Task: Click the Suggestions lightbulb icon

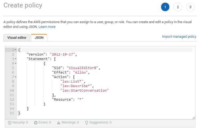Action: (86, 123)
